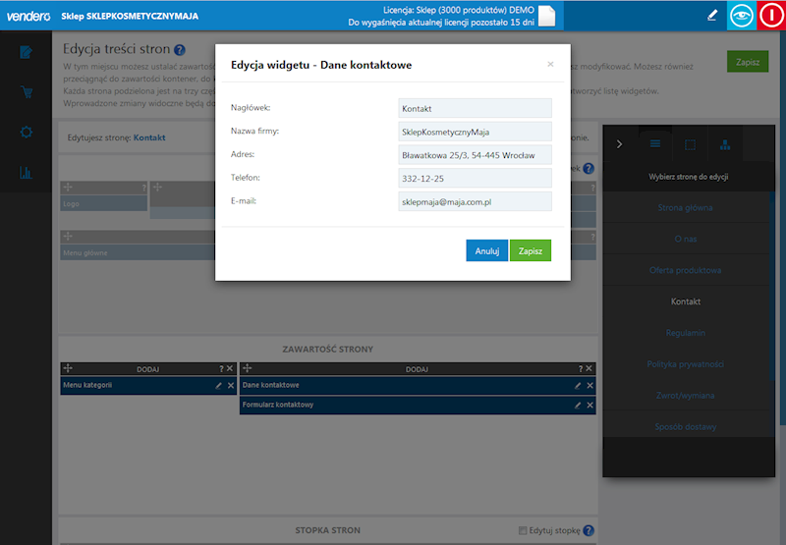Select Strona główna from page list

[687, 207]
